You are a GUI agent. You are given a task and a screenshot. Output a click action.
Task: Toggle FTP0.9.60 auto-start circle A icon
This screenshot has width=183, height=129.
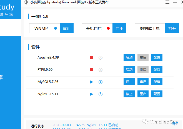tap(101, 70)
